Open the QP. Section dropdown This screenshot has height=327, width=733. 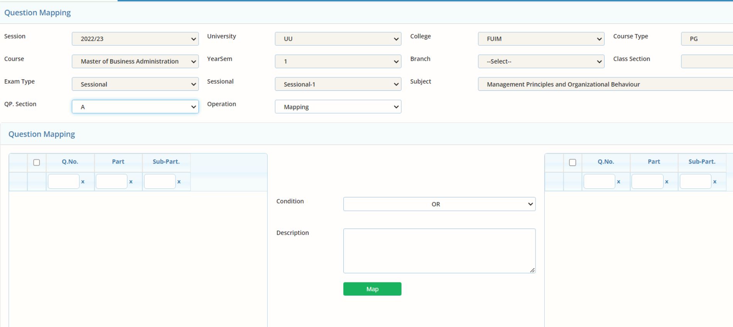coord(135,107)
